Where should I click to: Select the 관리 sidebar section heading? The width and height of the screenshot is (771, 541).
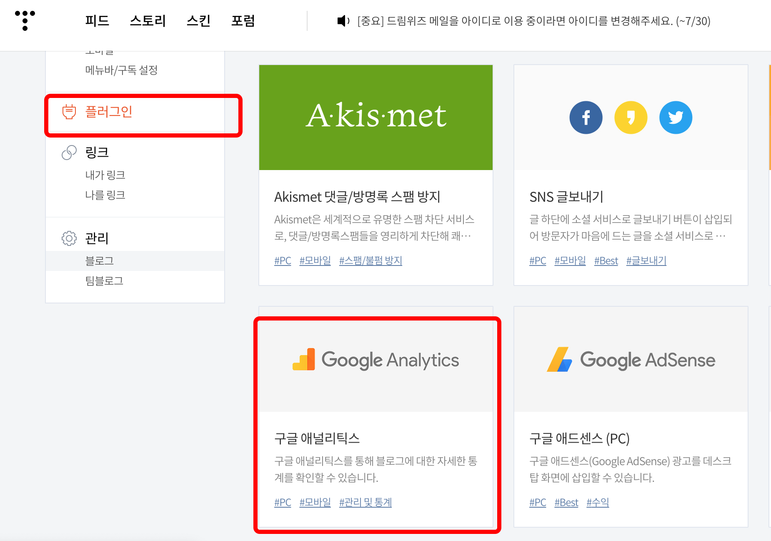pos(97,238)
